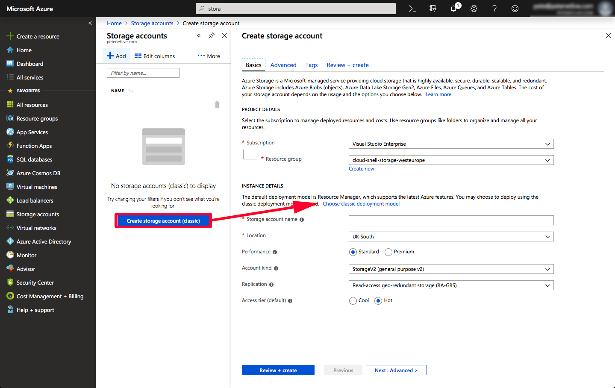Pin the Storage accounts blade

tap(212, 35)
